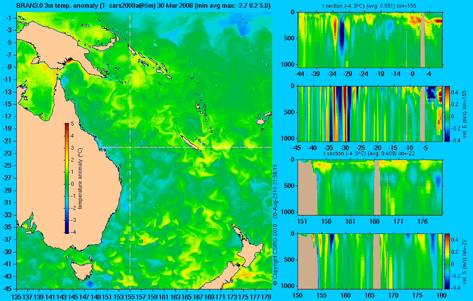473x301 pixels.
Task: Click tick label -30 under vel. E plot
Action: [x=345, y=148]
